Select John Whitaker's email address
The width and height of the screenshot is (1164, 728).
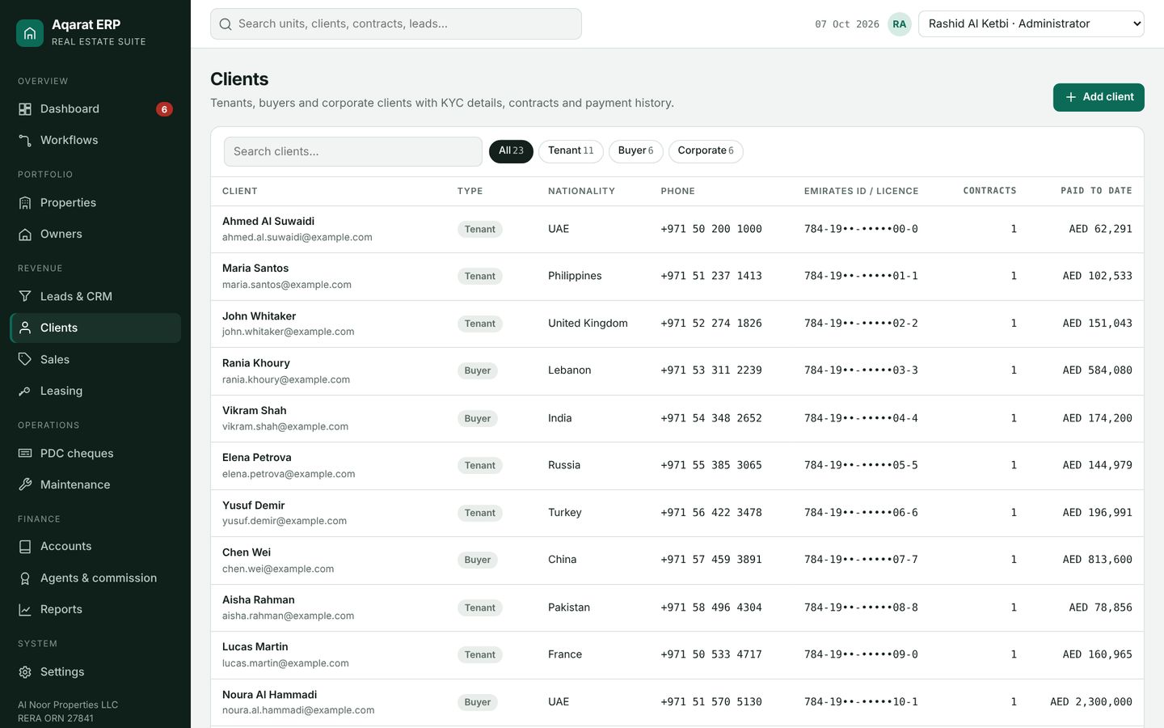coord(288,332)
